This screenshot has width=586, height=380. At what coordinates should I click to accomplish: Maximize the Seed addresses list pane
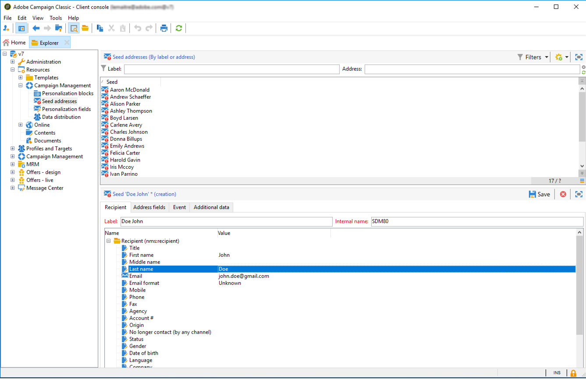click(x=579, y=57)
